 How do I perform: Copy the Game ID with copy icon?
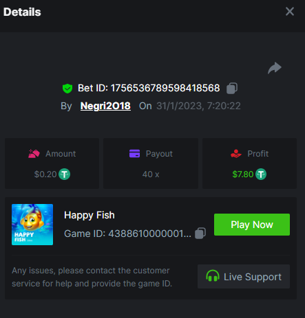click(200, 234)
